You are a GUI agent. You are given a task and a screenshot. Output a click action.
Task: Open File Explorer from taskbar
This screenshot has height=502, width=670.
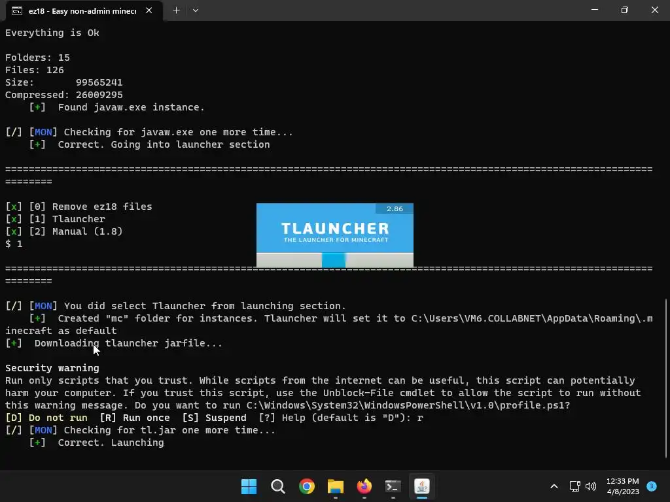click(x=336, y=486)
